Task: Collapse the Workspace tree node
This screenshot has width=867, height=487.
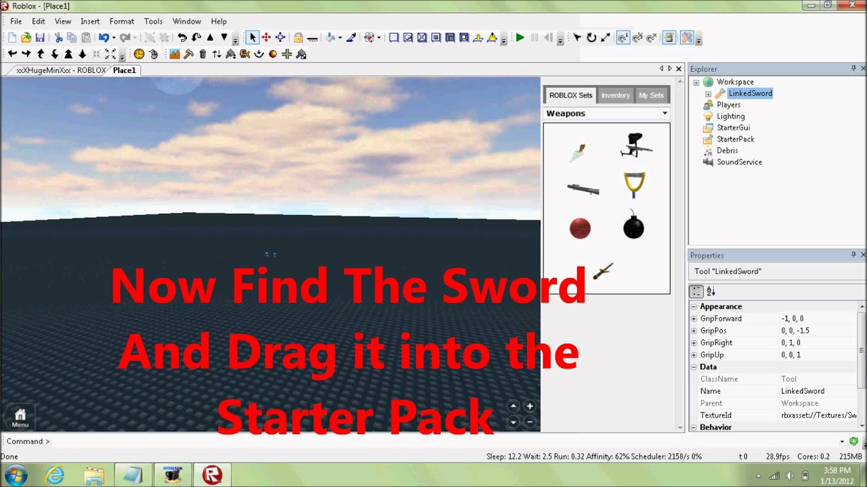Action: [x=696, y=83]
